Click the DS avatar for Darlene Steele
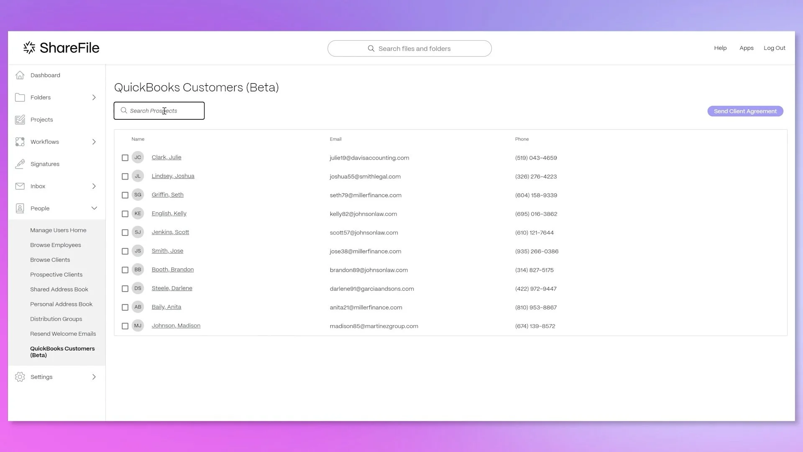 pyautogui.click(x=138, y=288)
